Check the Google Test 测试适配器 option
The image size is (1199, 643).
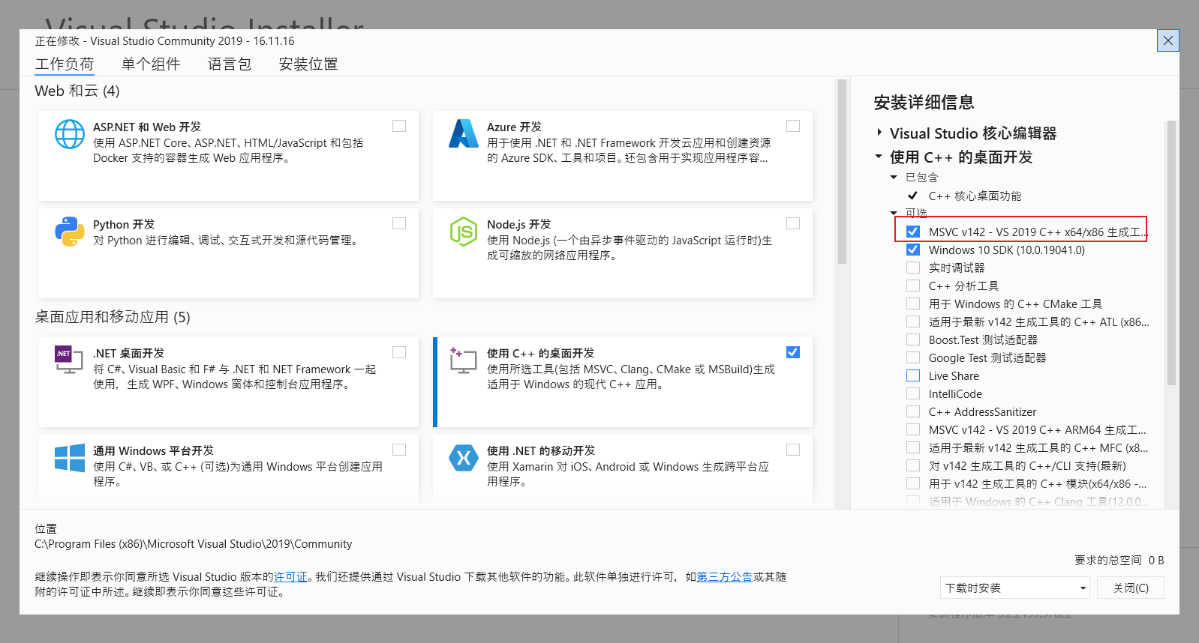(x=913, y=357)
